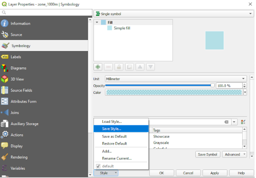Viewport: 256px width, 178px height.
Task: Choose Load Style... from the menu
Action: click(112, 122)
